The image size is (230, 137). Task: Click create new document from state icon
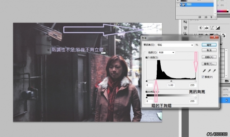[200, 17]
